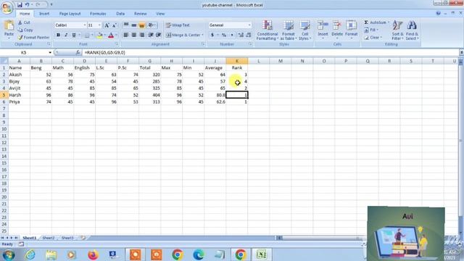464x261 pixels.
Task: Open Sort & Filter menu
Action: (398, 30)
